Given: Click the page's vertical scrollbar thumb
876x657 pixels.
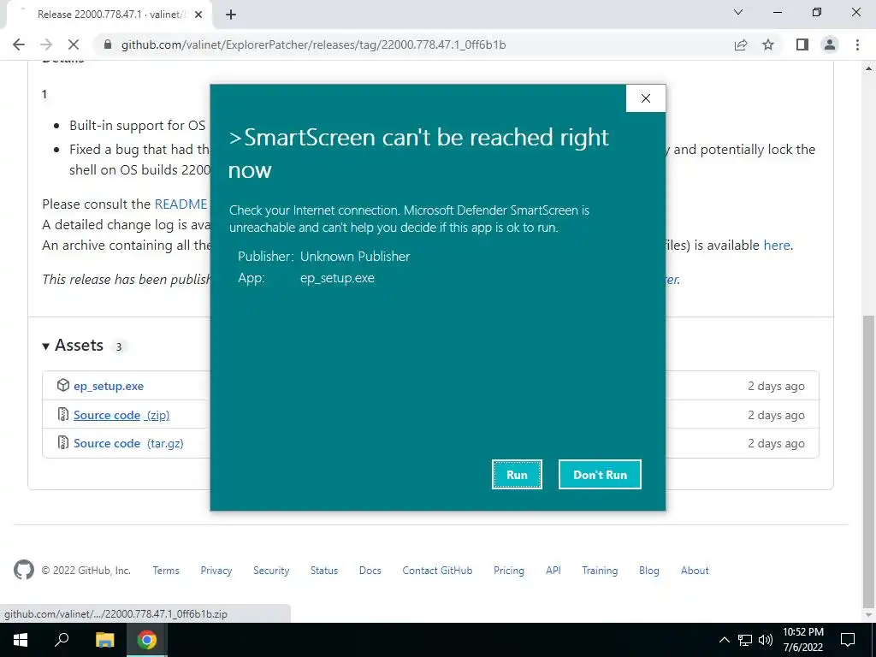Looking at the screenshot, I should [x=869, y=461].
